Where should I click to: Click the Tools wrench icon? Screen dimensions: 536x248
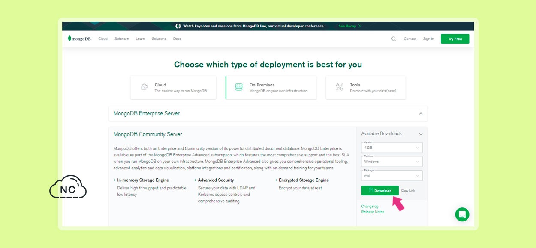click(x=340, y=87)
